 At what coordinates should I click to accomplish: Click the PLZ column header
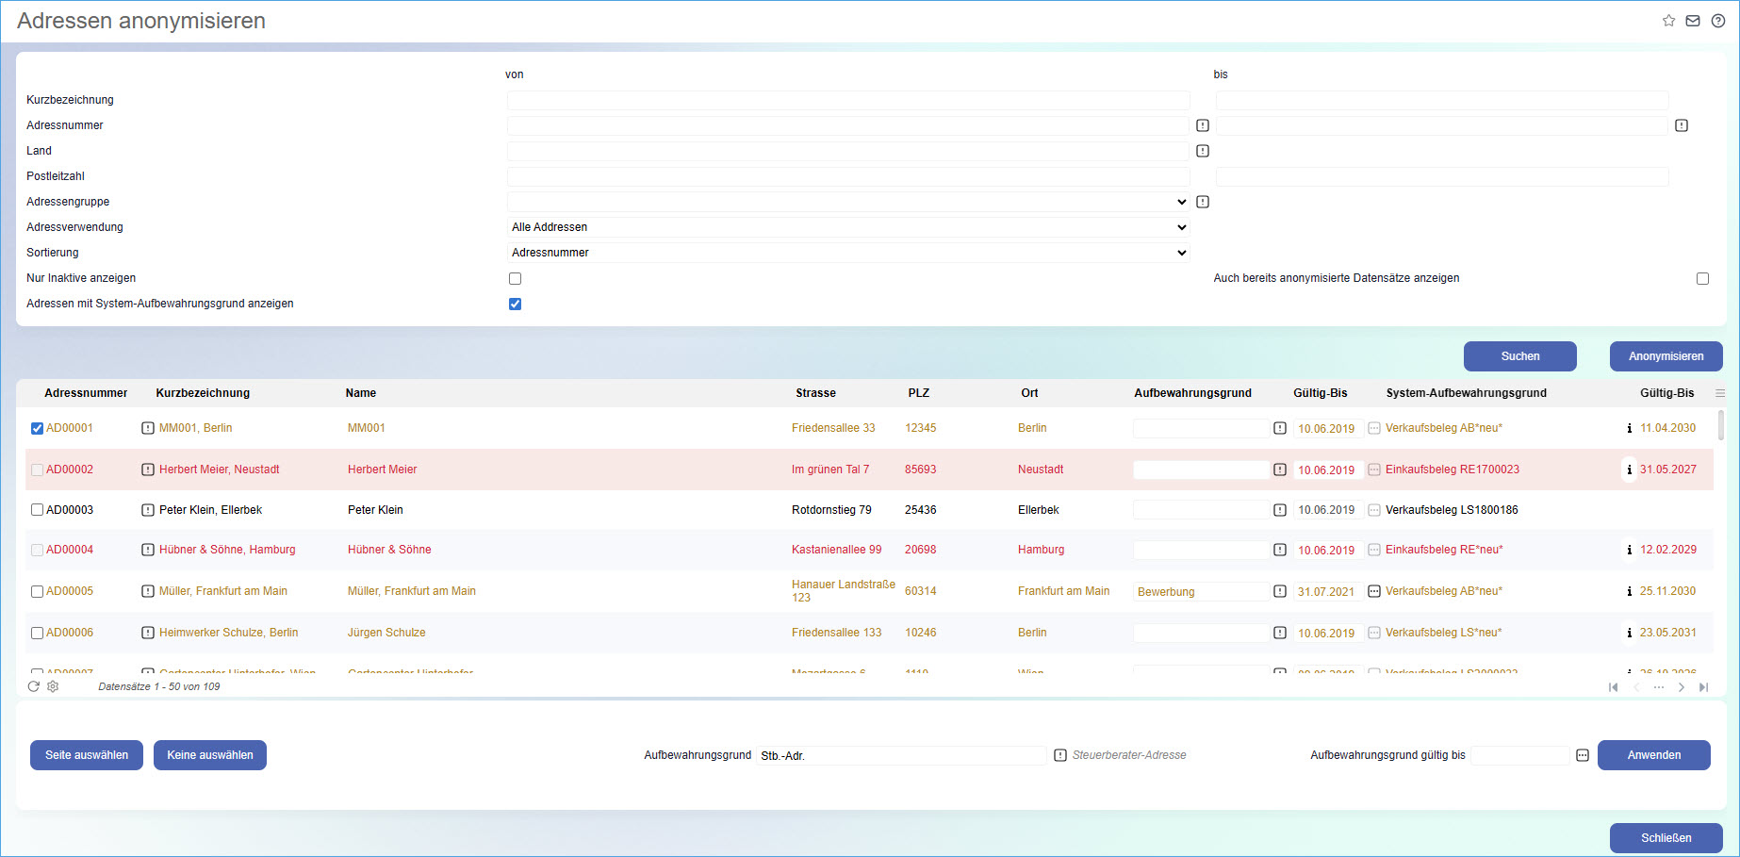(x=918, y=393)
